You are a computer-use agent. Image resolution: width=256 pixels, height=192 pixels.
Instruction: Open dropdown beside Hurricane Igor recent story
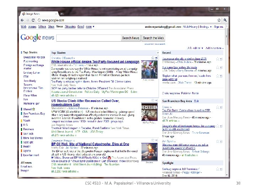pos(221,67)
